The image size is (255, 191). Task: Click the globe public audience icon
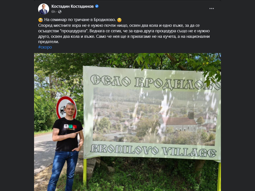[60, 12]
